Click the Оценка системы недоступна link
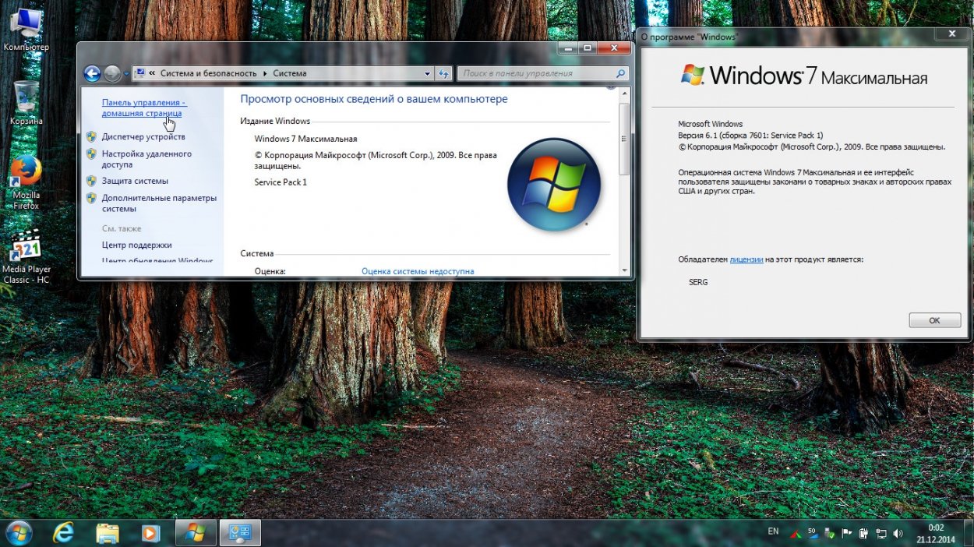The image size is (974, 547). tap(418, 271)
